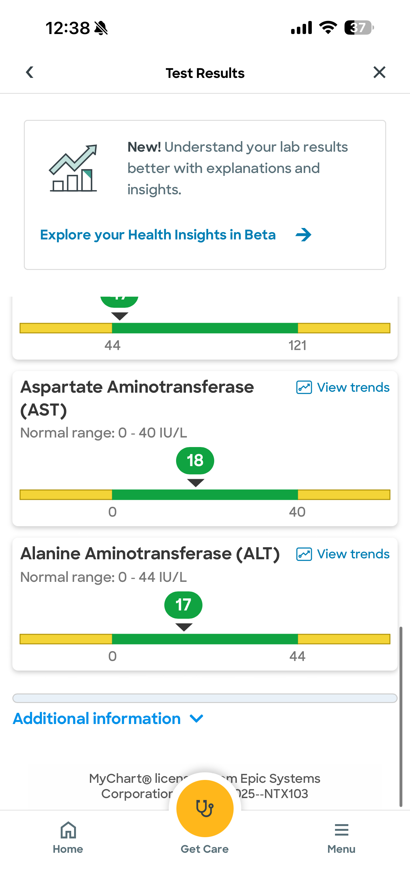The width and height of the screenshot is (410, 889).
Task: Open View trends for AST
Action: point(353,388)
